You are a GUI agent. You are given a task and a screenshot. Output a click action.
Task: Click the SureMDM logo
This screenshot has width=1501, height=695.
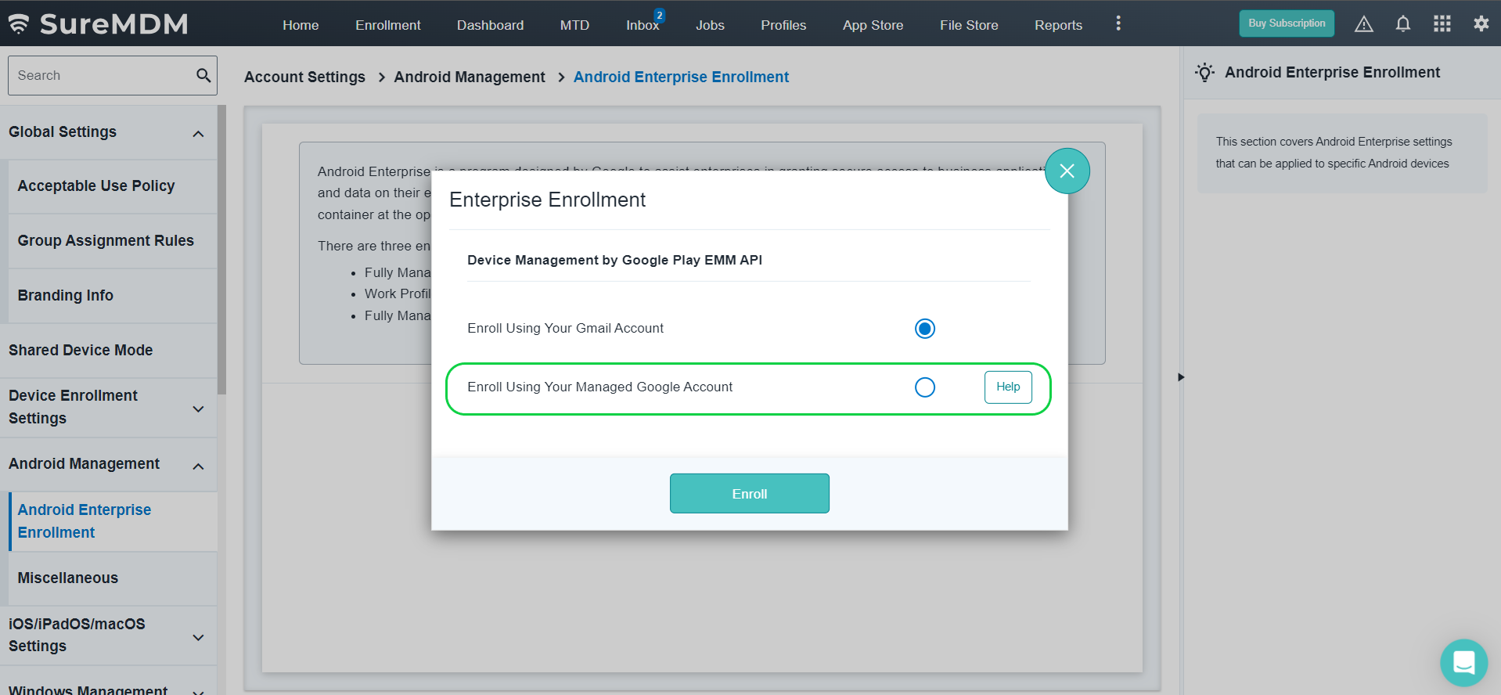pyautogui.click(x=99, y=23)
